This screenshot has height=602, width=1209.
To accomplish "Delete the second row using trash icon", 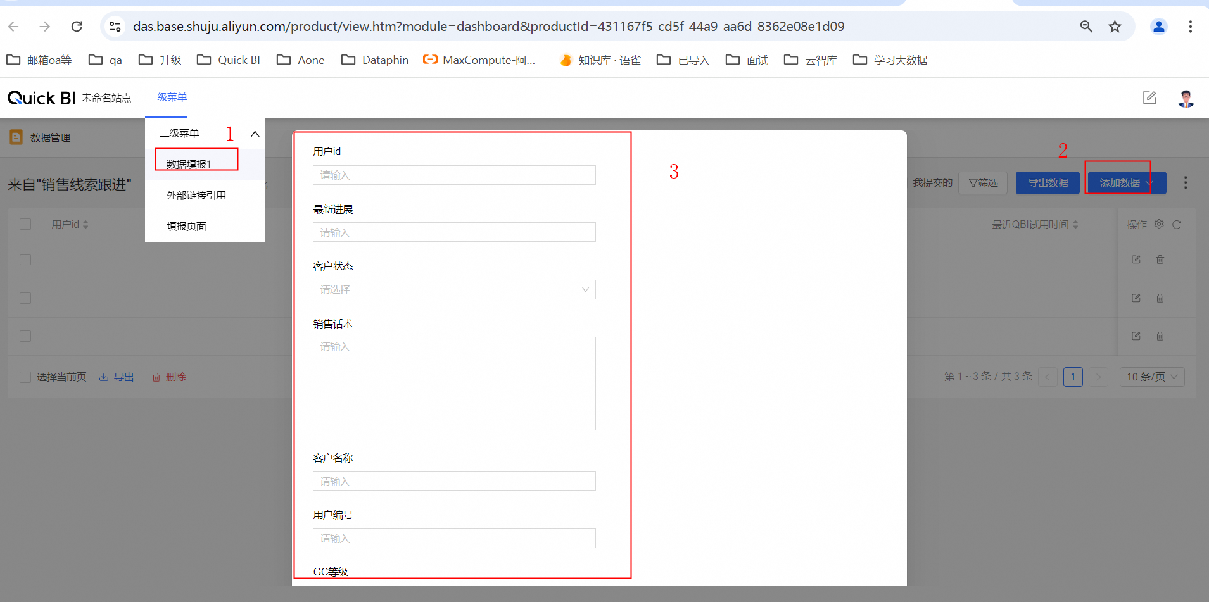I will click(1160, 298).
